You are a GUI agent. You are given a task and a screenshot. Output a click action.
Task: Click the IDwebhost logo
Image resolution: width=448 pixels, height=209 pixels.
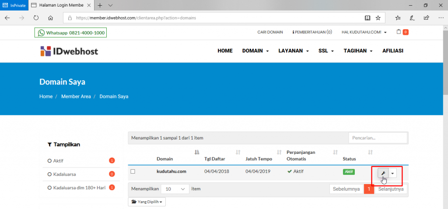click(69, 51)
